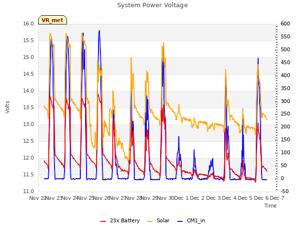Click the -50 right axis label

pos(284,191)
